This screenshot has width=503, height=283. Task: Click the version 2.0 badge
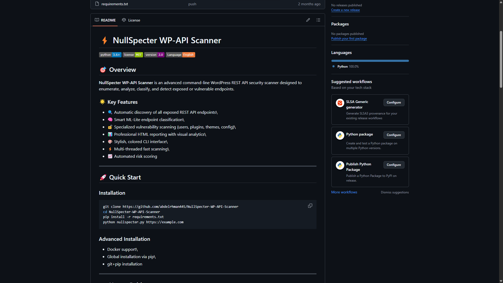click(x=154, y=55)
